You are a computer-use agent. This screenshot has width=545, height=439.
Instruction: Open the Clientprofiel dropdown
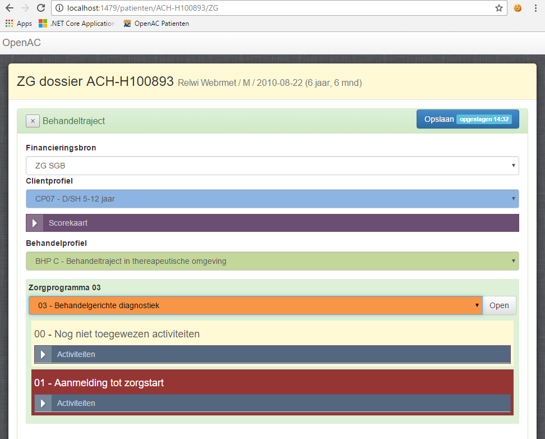pyautogui.click(x=272, y=199)
